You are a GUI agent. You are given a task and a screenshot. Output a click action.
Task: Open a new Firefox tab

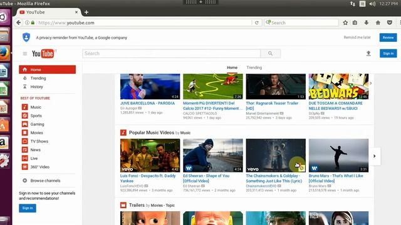86,12
